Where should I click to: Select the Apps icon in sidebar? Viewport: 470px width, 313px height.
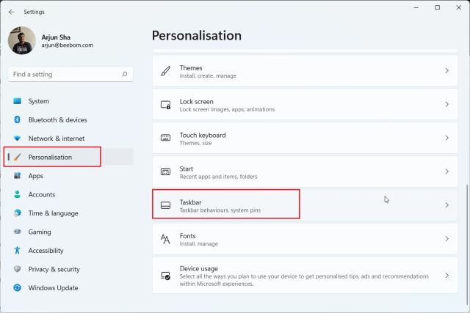[18, 176]
